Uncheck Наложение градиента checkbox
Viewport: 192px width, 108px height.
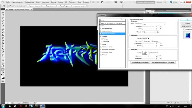tap(101, 49)
